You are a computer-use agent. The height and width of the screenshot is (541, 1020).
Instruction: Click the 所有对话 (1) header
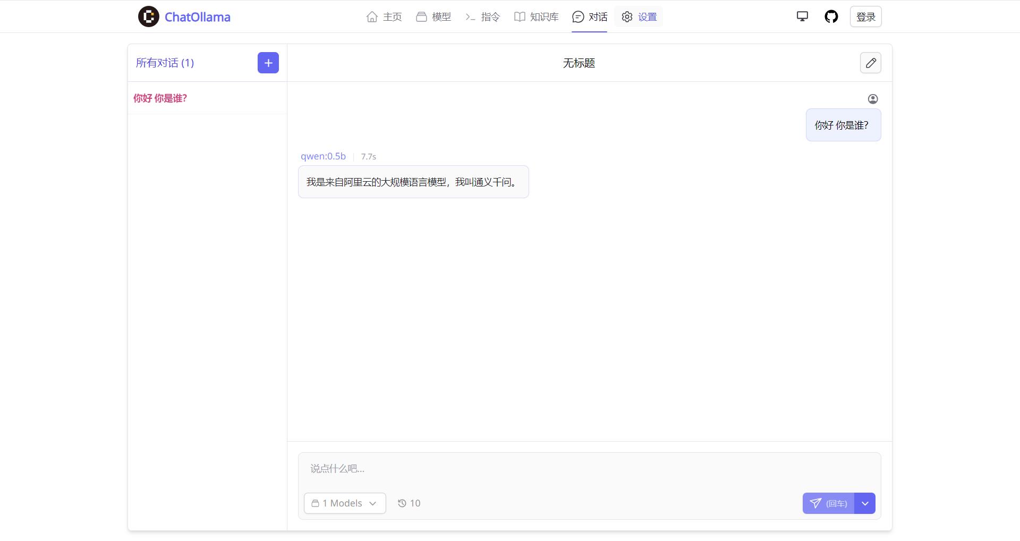coord(165,63)
